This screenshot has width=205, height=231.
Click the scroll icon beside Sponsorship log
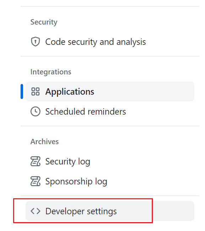click(35, 181)
